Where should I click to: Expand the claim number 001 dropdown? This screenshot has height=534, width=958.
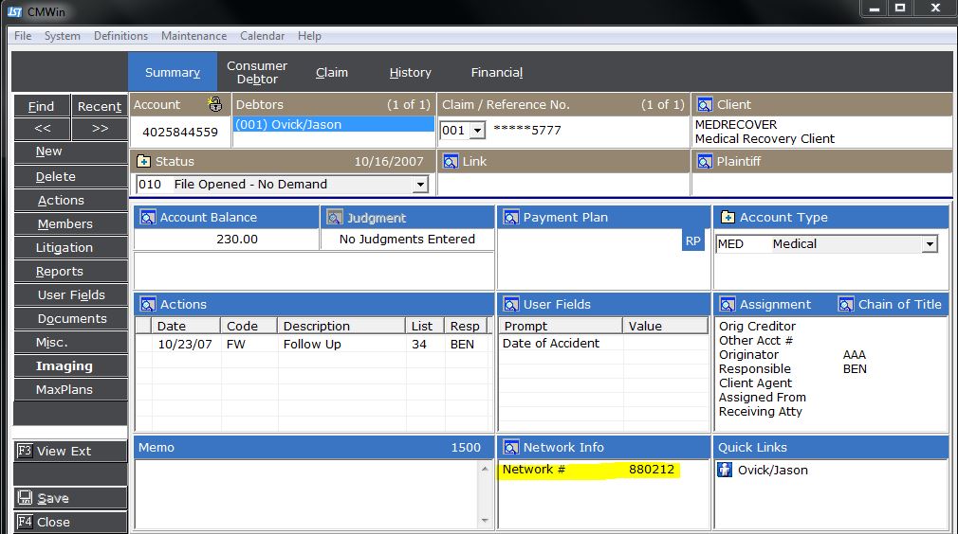478,130
